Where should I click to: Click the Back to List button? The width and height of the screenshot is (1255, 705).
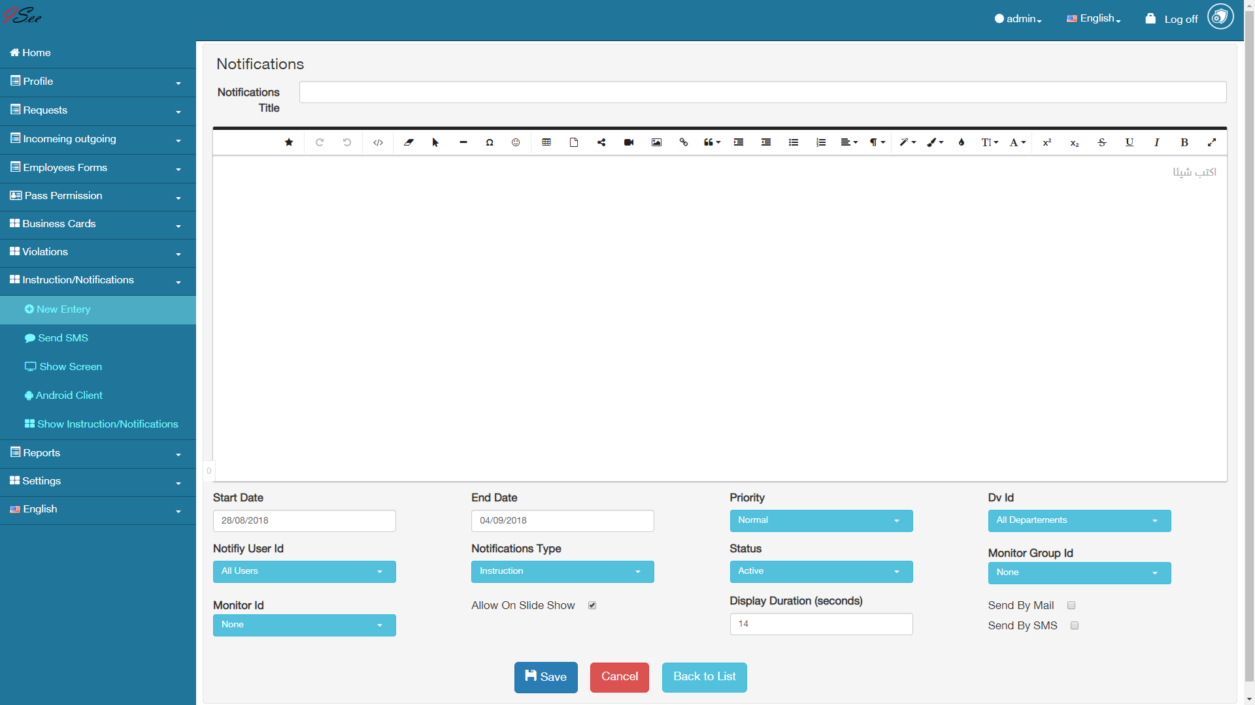tap(705, 677)
